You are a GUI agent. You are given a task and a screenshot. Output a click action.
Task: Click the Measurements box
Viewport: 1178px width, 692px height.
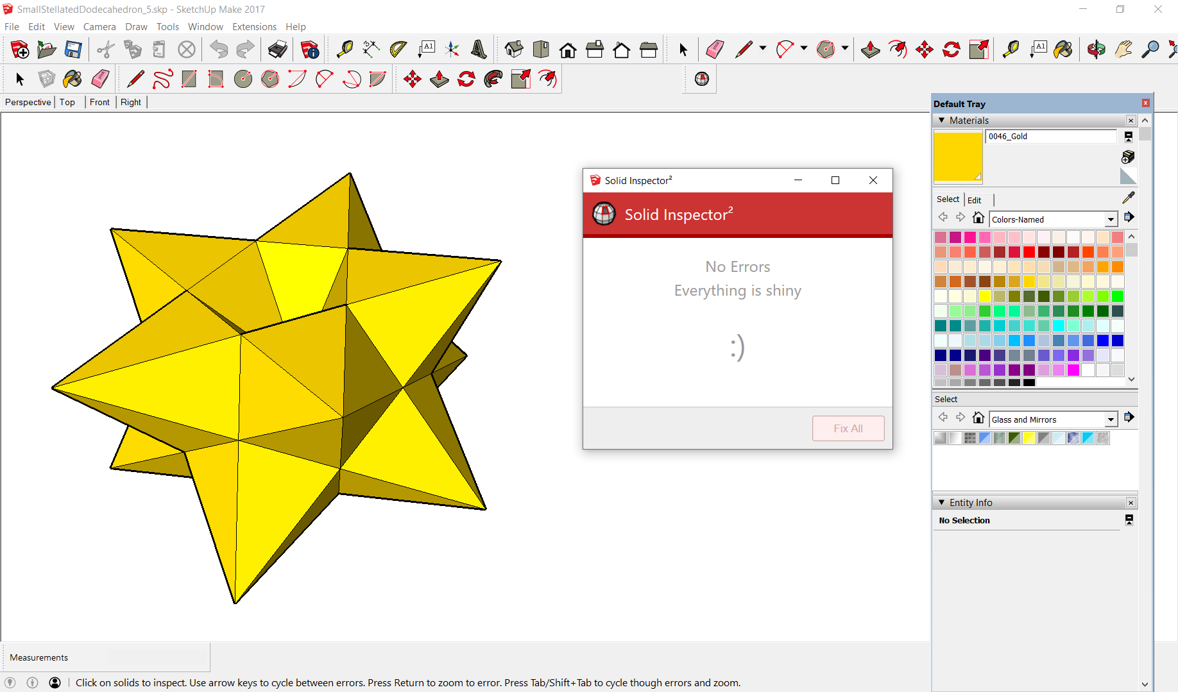coord(106,657)
